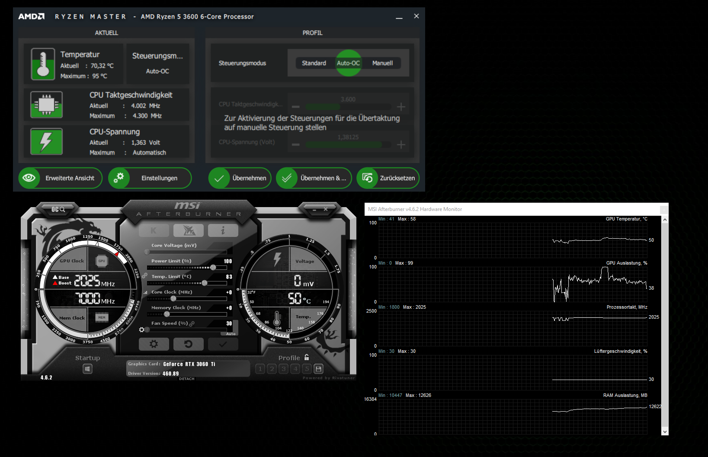The image size is (708, 457).
Task: Minimize the MSI Afterburner window
Action: tap(314, 210)
